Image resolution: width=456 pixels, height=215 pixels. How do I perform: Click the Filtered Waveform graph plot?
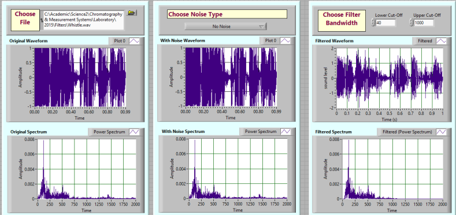pyautogui.click(x=390, y=78)
